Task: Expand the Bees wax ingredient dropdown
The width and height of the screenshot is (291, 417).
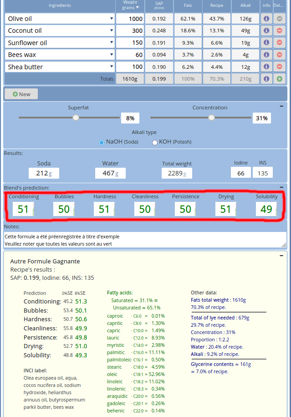Action: (x=112, y=55)
